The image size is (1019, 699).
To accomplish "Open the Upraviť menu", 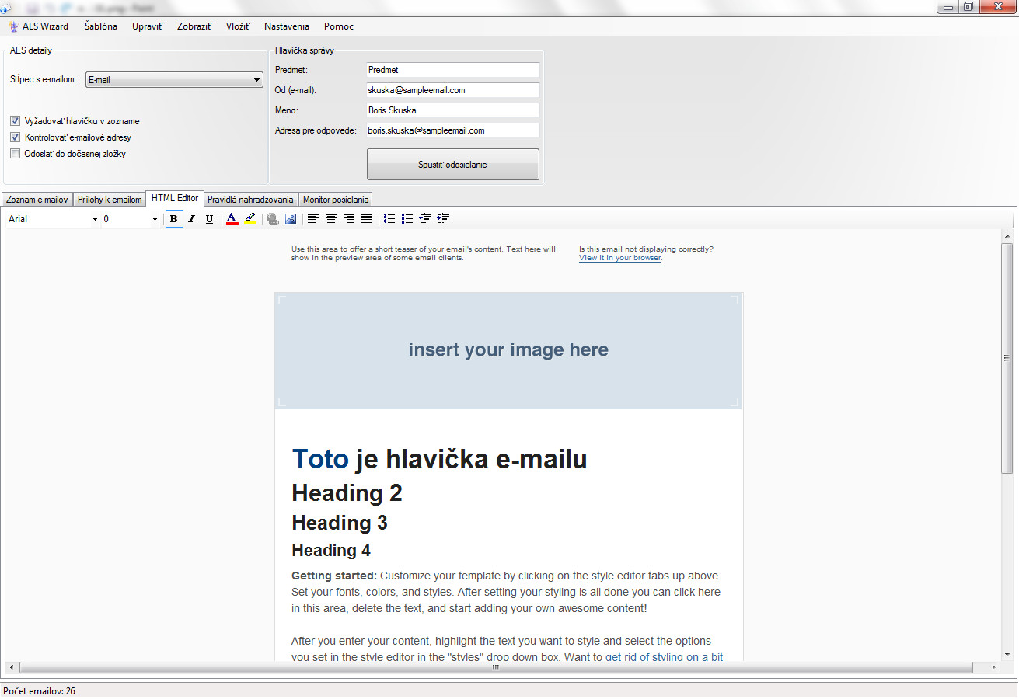I will (x=148, y=26).
